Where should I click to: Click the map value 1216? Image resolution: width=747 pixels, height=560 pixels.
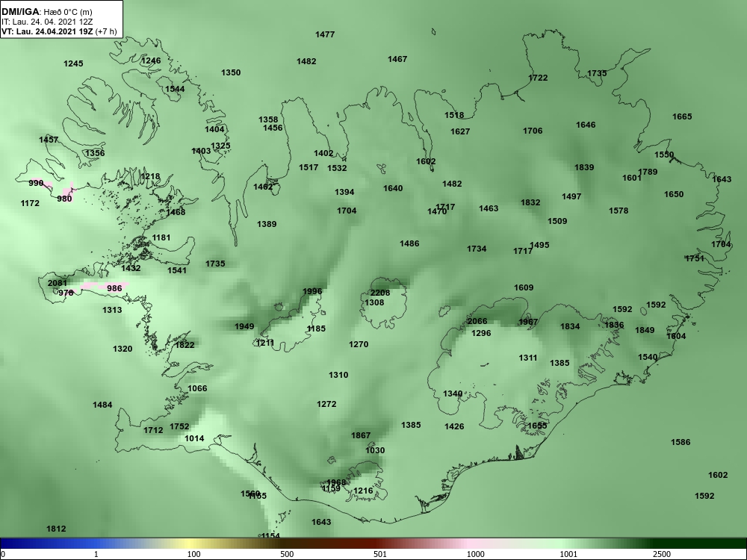click(363, 491)
